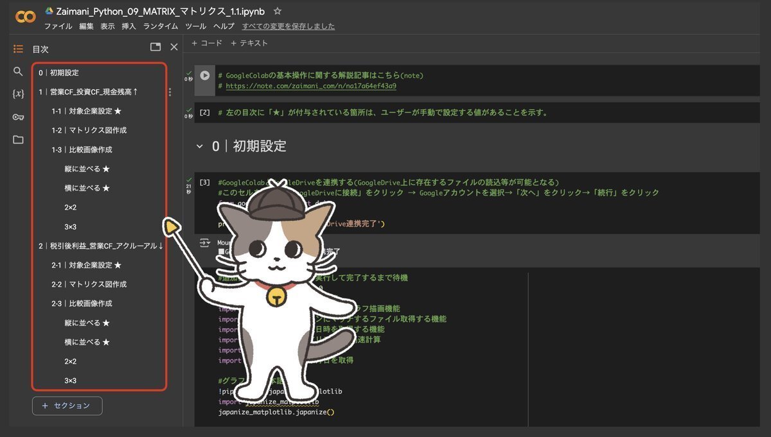Open the ツール menu
The width and height of the screenshot is (771, 437).
(195, 26)
